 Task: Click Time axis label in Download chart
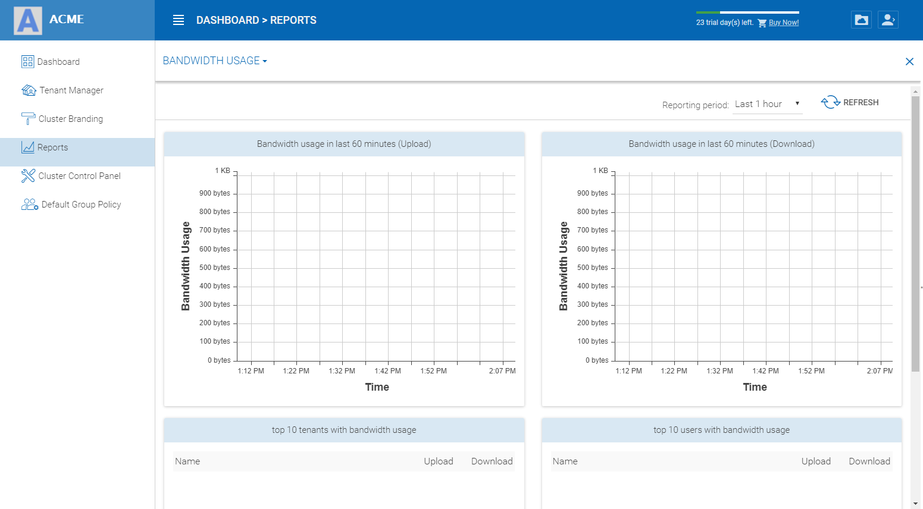coord(755,387)
